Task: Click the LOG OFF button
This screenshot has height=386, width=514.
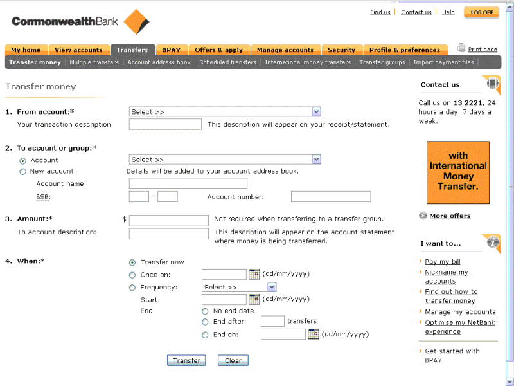Action: pos(481,12)
